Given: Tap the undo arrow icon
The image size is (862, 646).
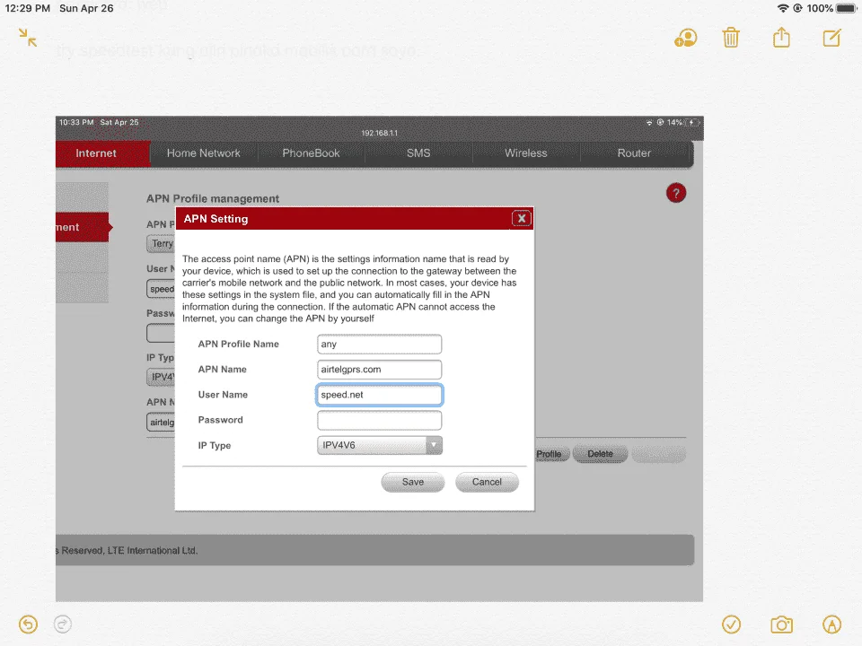Looking at the screenshot, I should click(28, 624).
